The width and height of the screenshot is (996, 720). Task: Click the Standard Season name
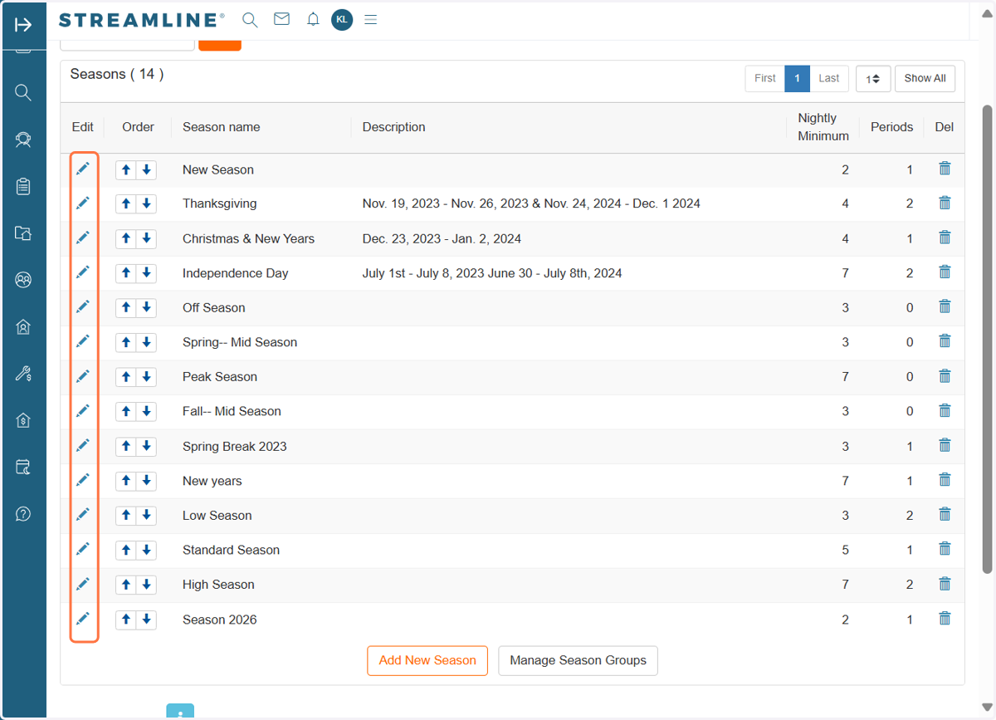[231, 550]
